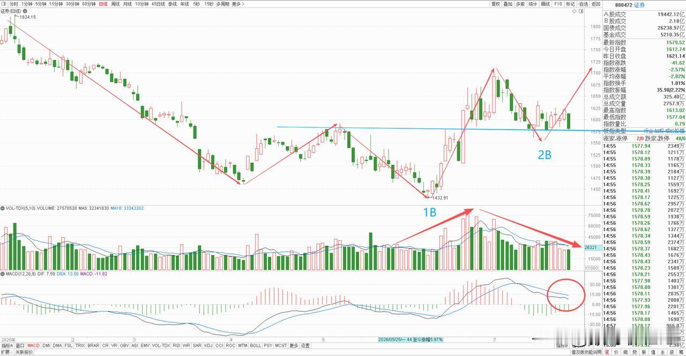Expand the 证券(日线) chart title dropdown

tap(25, 11)
